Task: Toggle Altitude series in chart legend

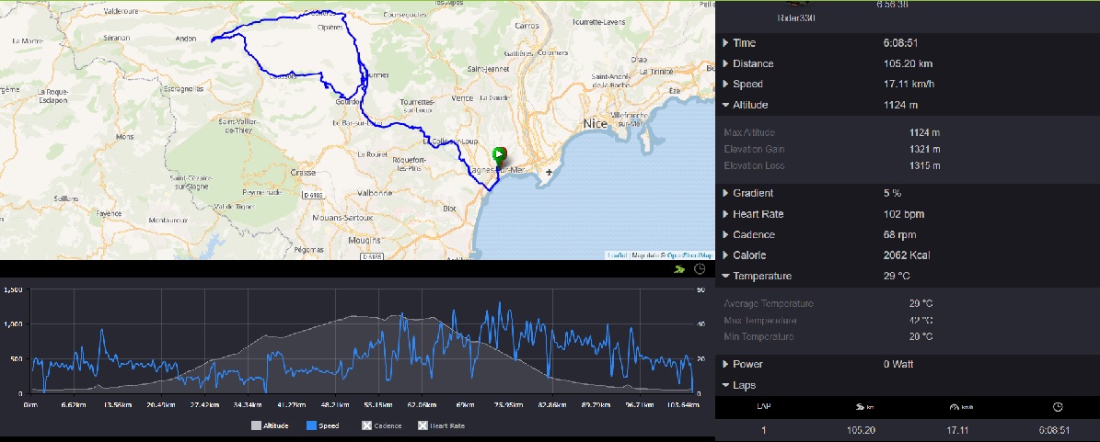Action: point(271,425)
